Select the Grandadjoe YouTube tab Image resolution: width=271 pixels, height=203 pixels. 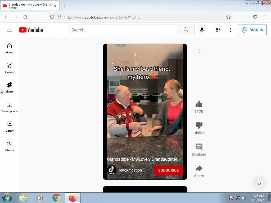point(30,6)
